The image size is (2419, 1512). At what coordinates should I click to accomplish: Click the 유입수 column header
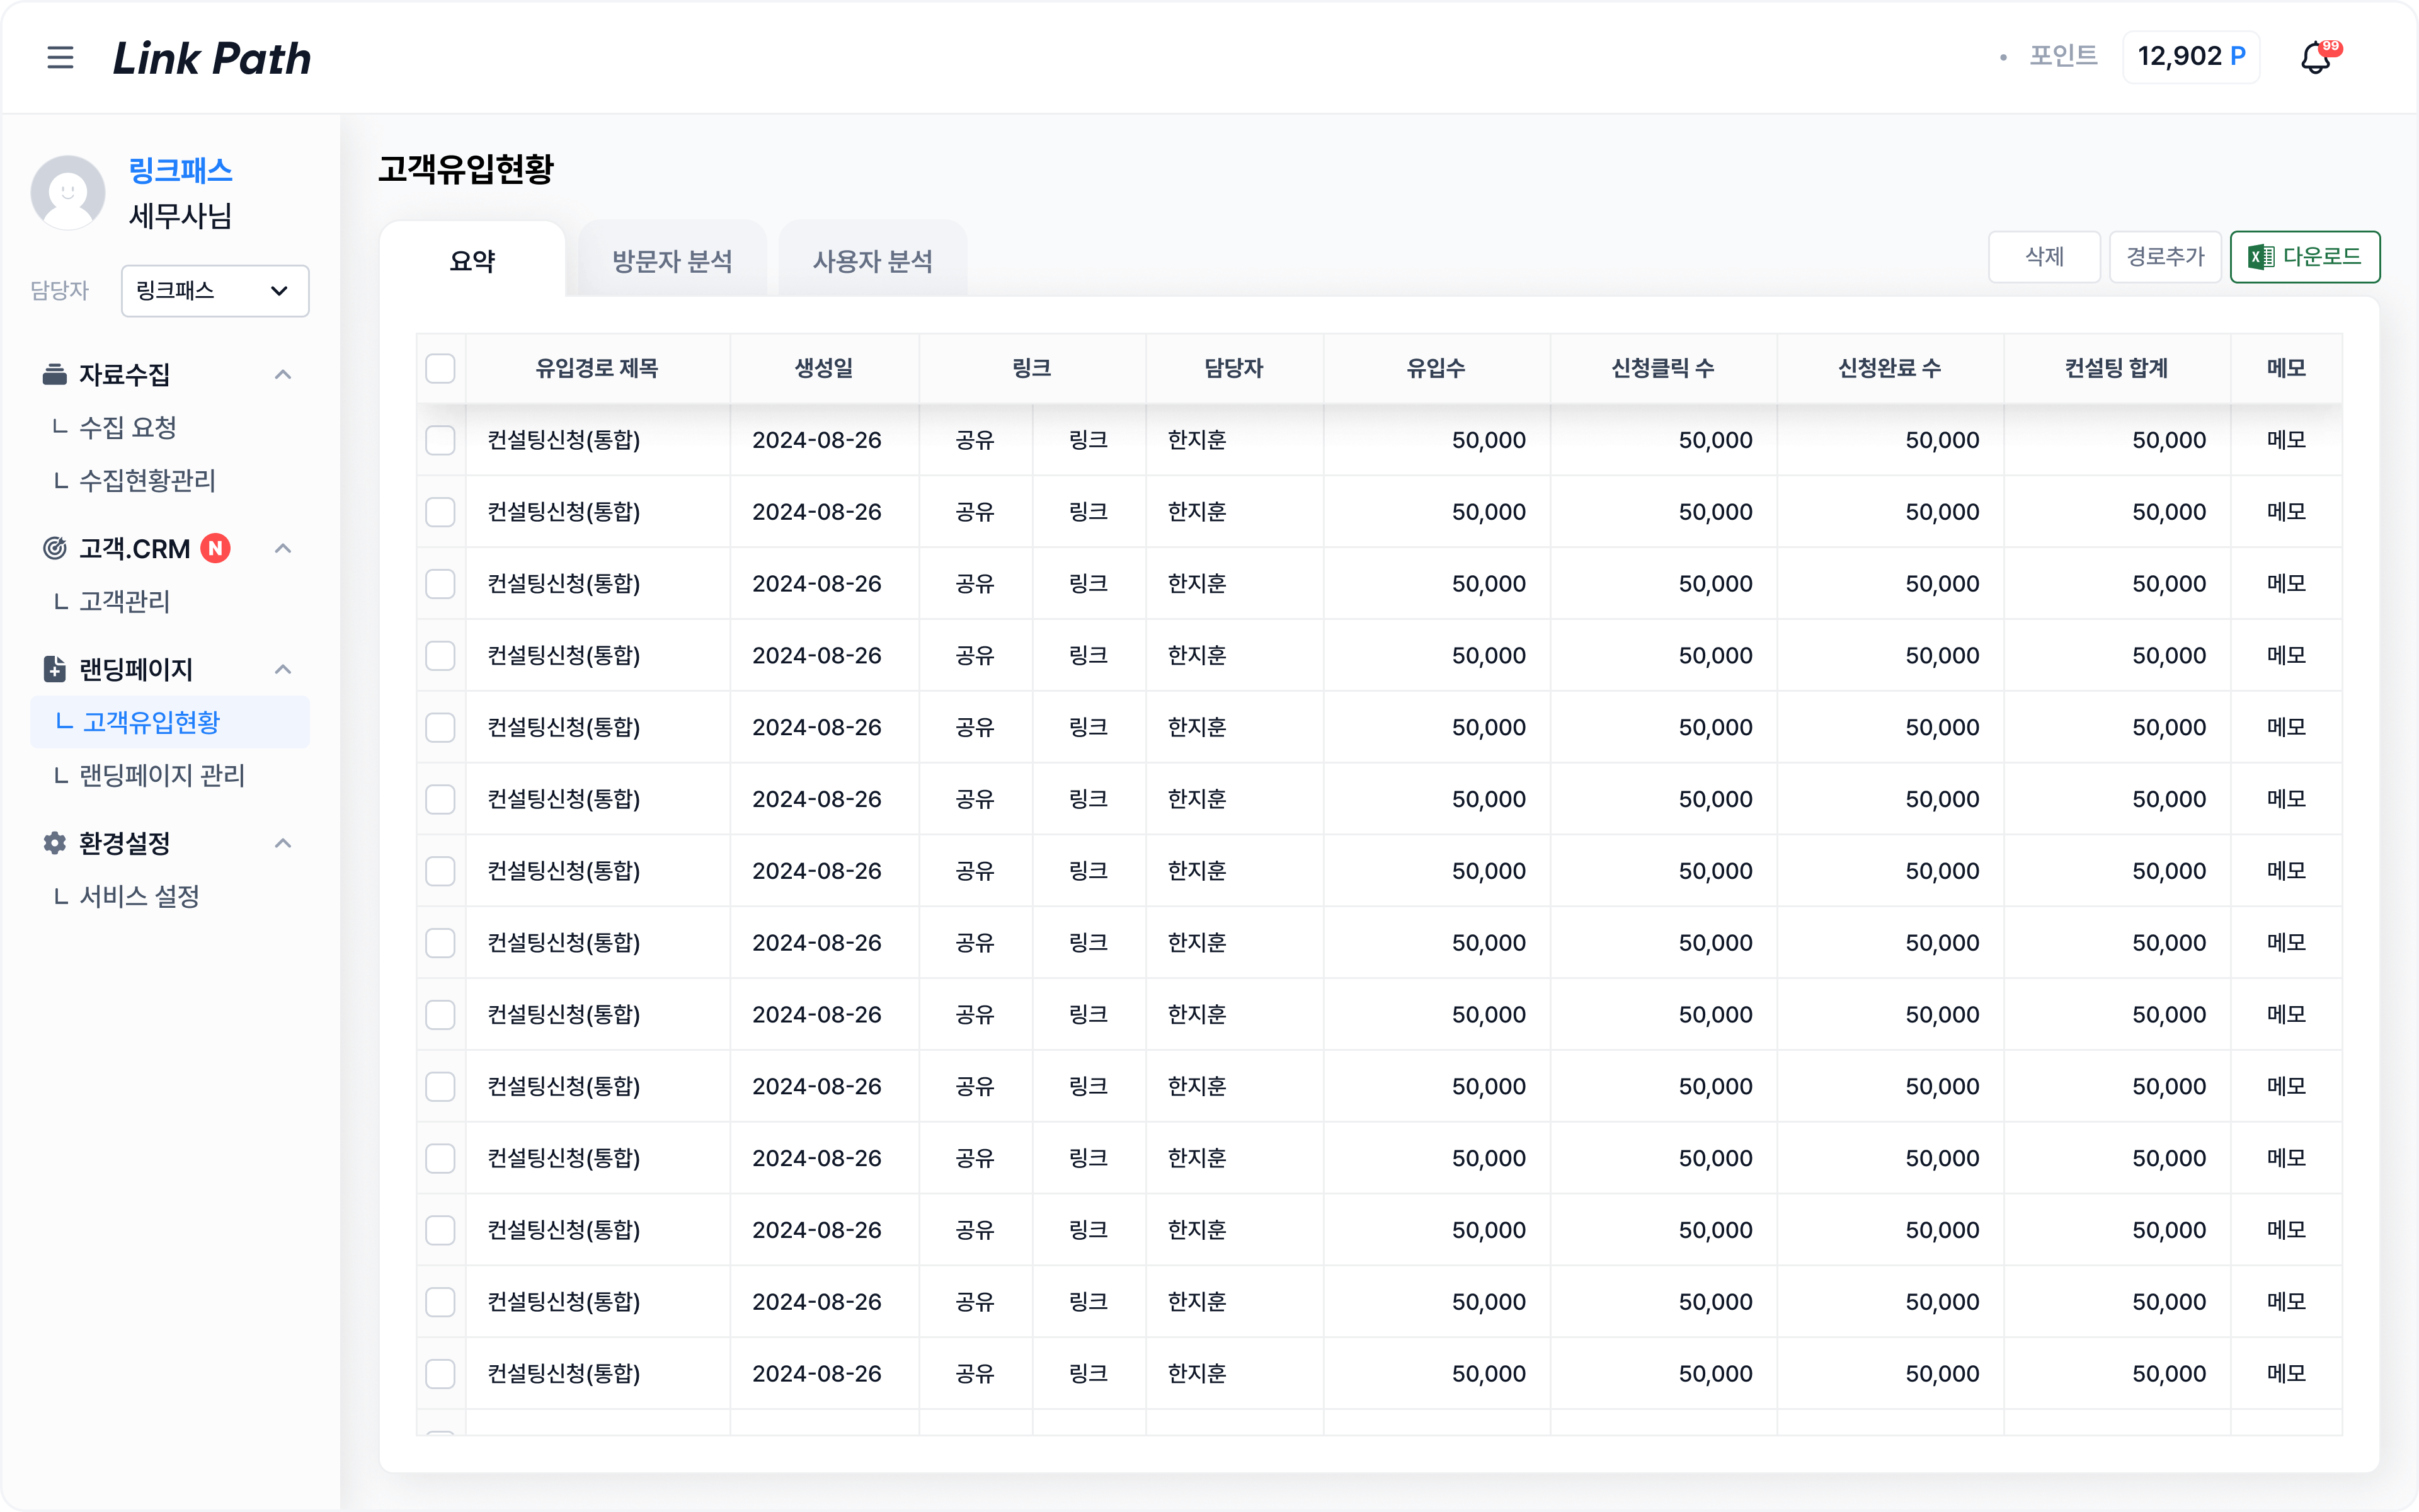(1436, 368)
